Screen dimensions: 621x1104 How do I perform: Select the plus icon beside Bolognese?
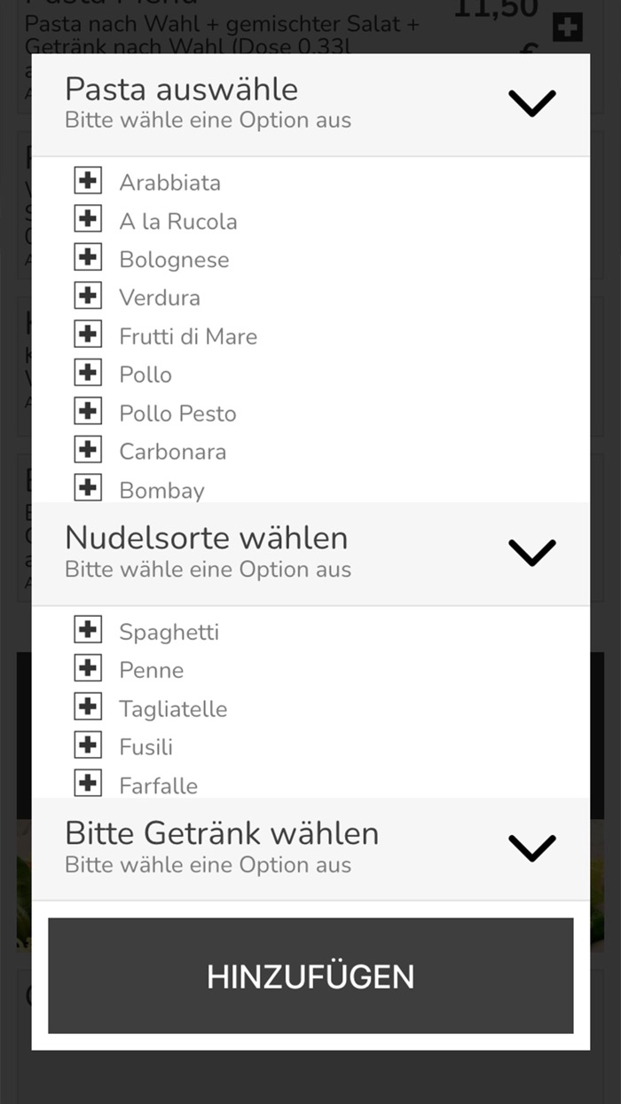pos(88,257)
